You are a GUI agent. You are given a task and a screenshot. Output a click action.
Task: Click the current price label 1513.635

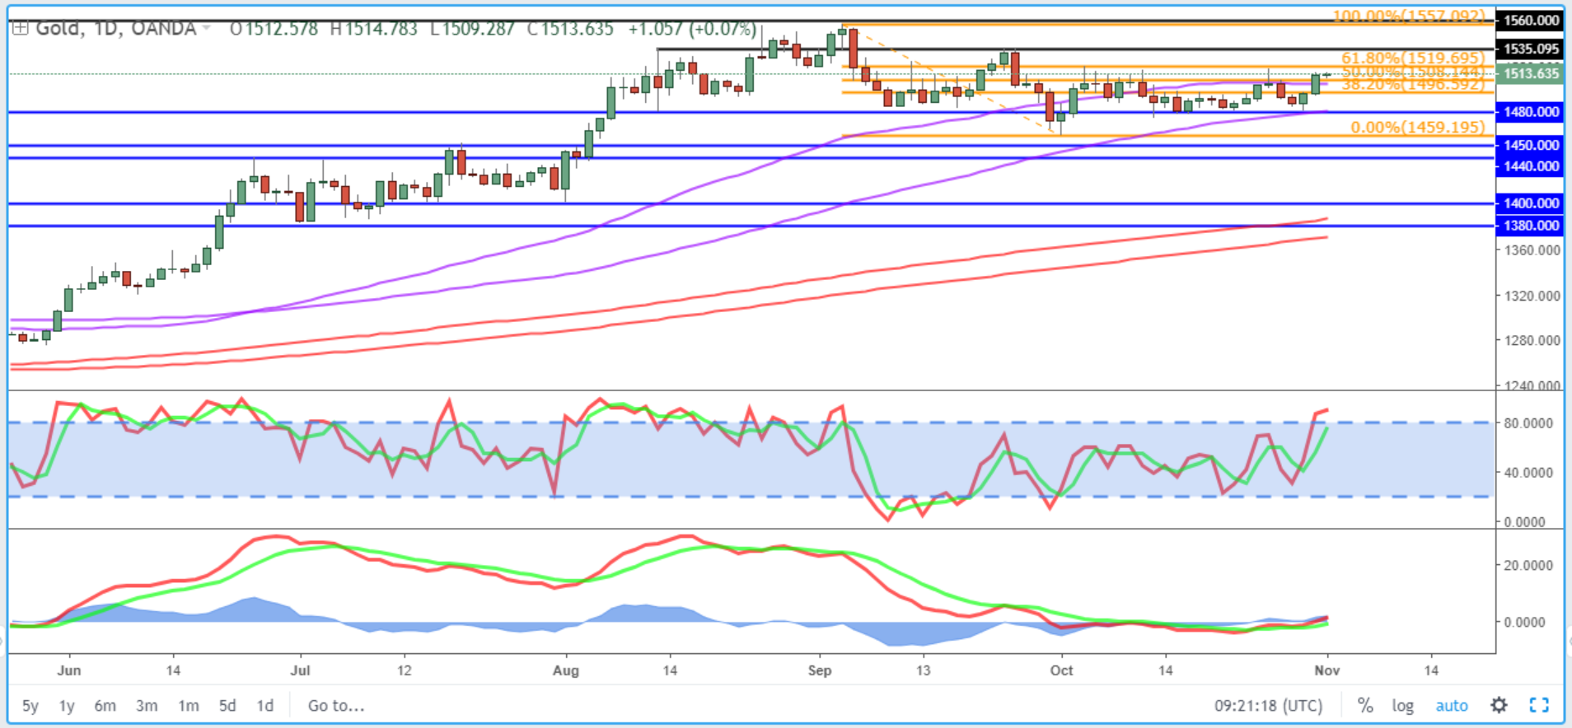[1530, 73]
